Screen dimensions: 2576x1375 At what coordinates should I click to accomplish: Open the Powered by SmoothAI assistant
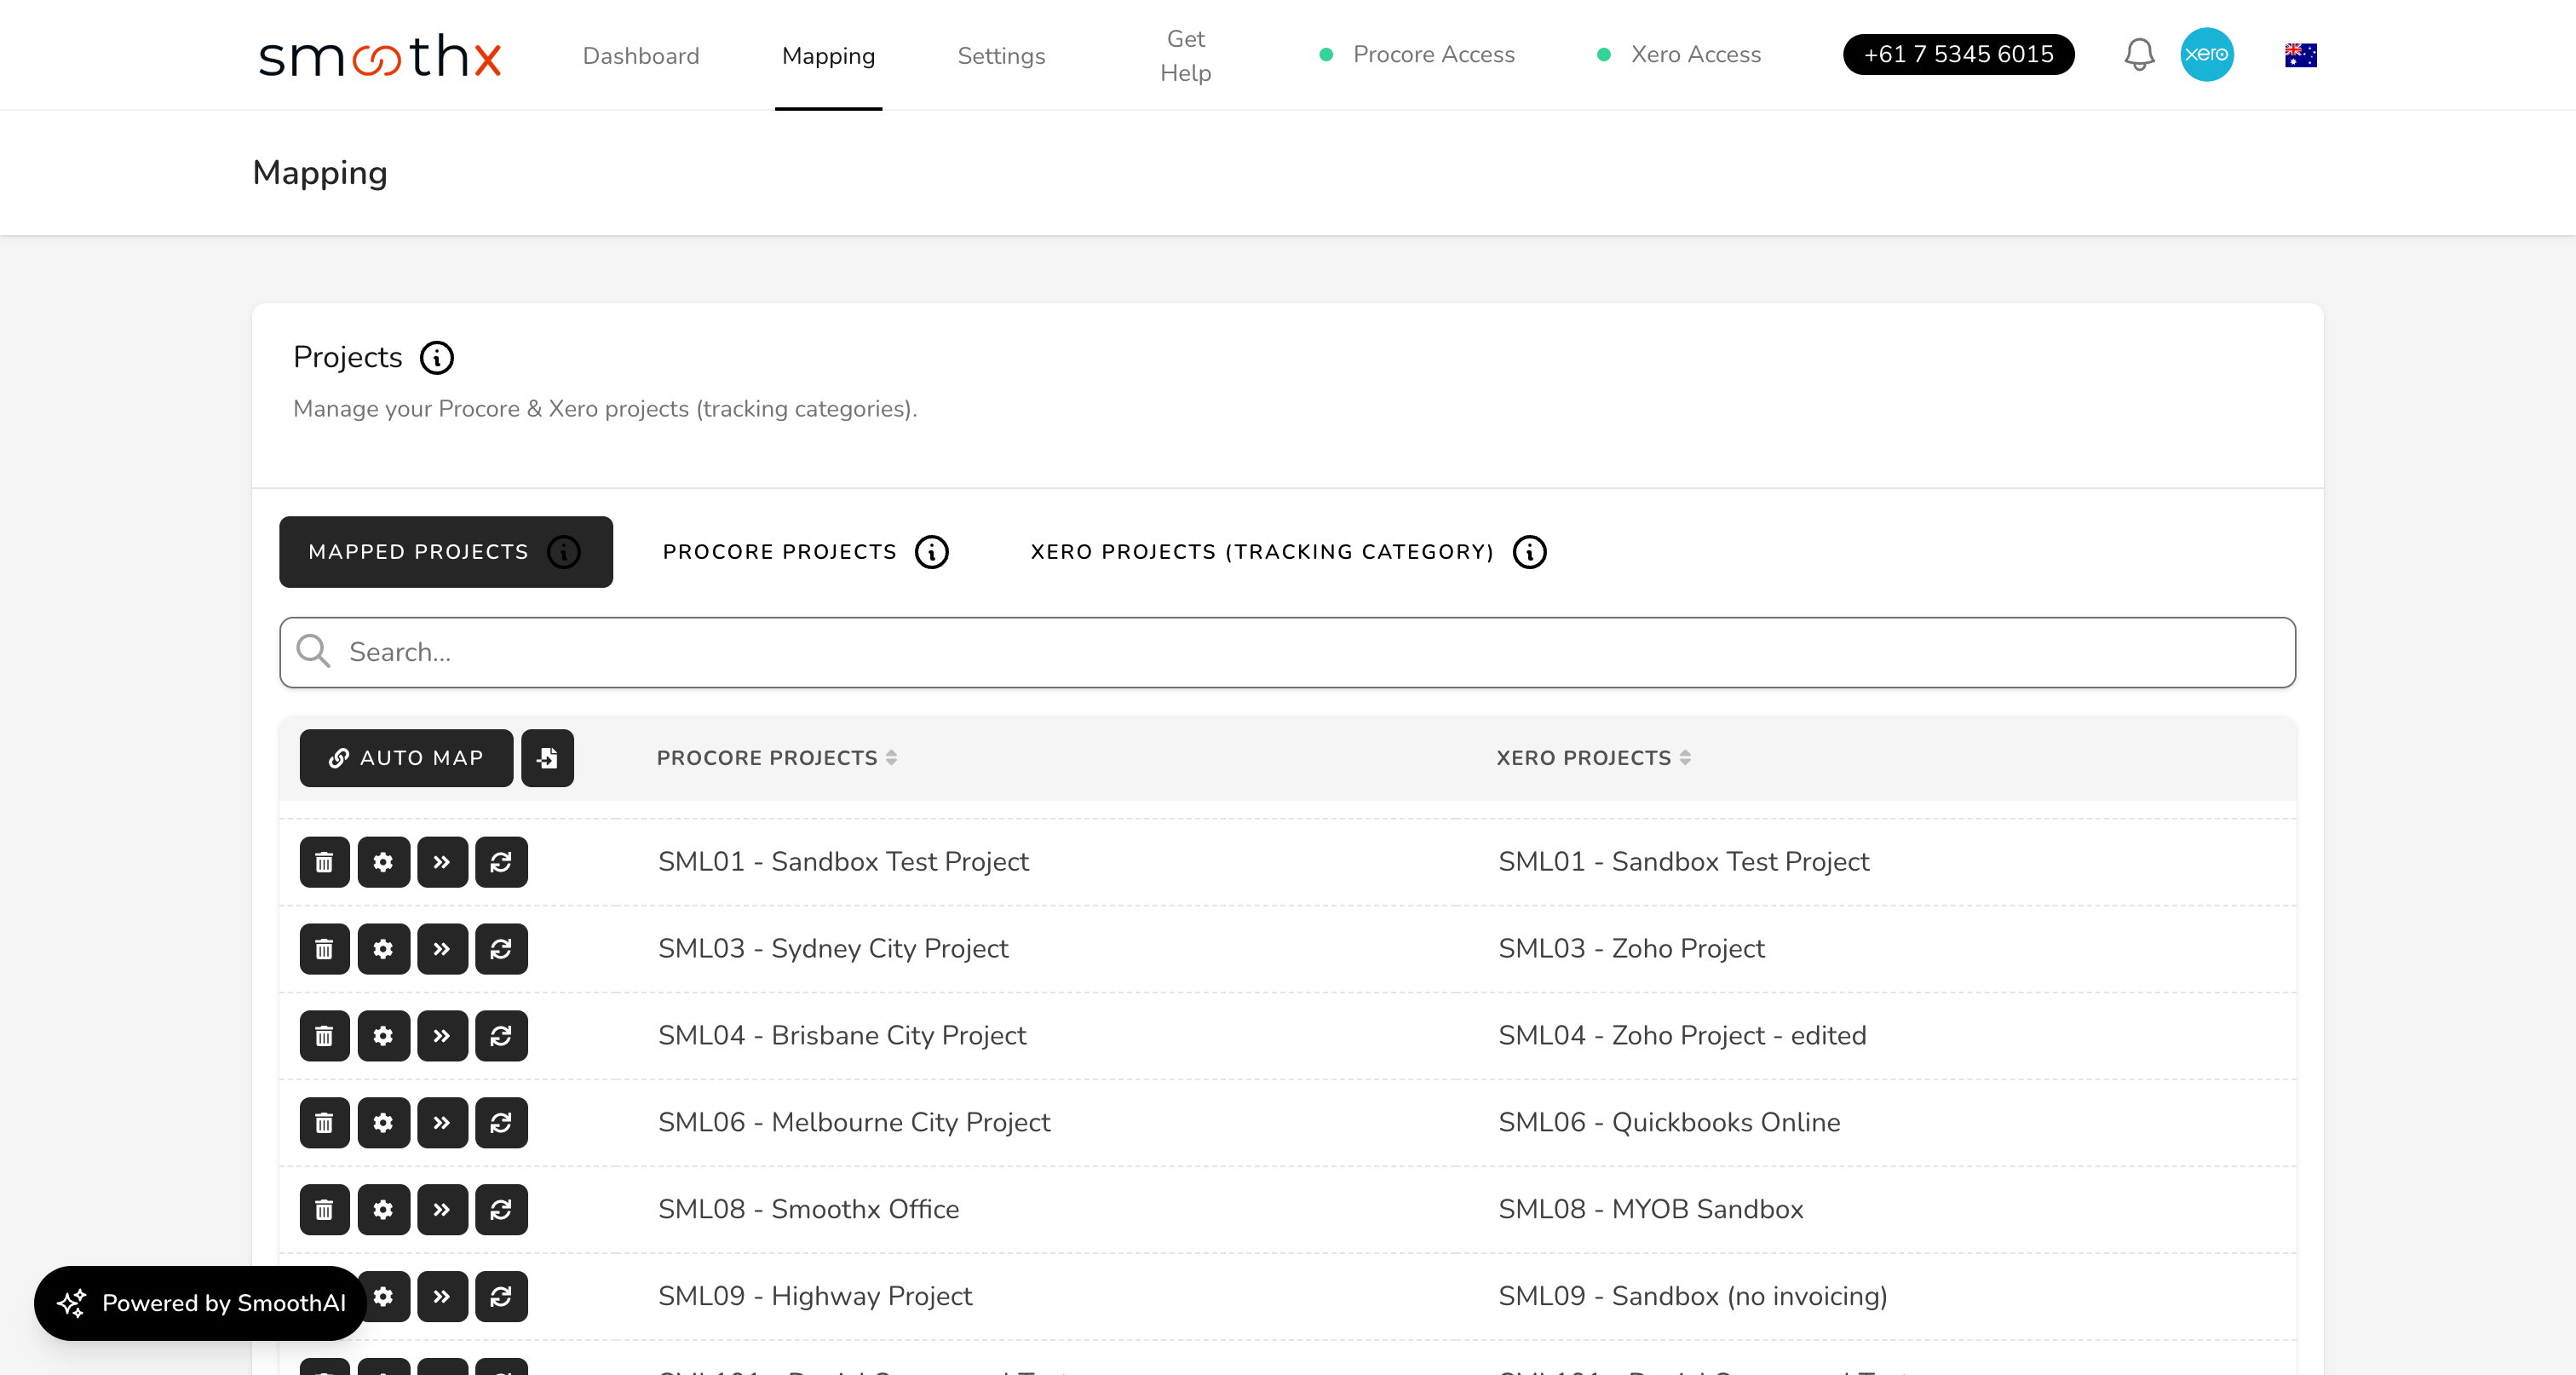201,1303
